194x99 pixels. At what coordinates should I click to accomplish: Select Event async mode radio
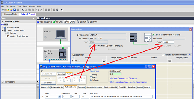91,77
